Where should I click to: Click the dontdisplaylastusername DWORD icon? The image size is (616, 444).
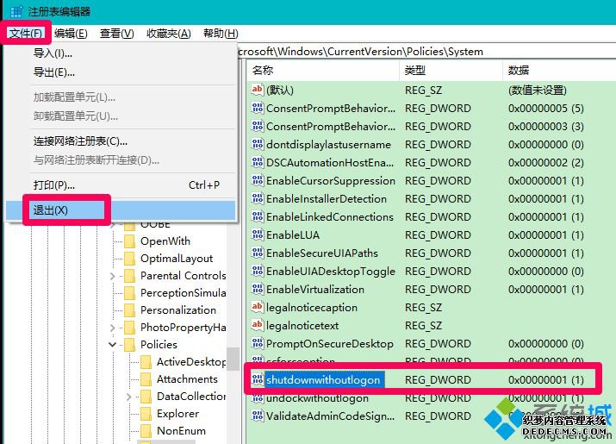click(258, 144)
